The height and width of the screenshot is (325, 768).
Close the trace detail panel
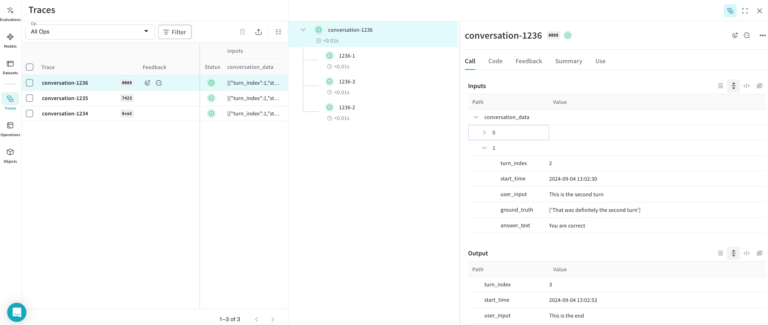(759, 11)
